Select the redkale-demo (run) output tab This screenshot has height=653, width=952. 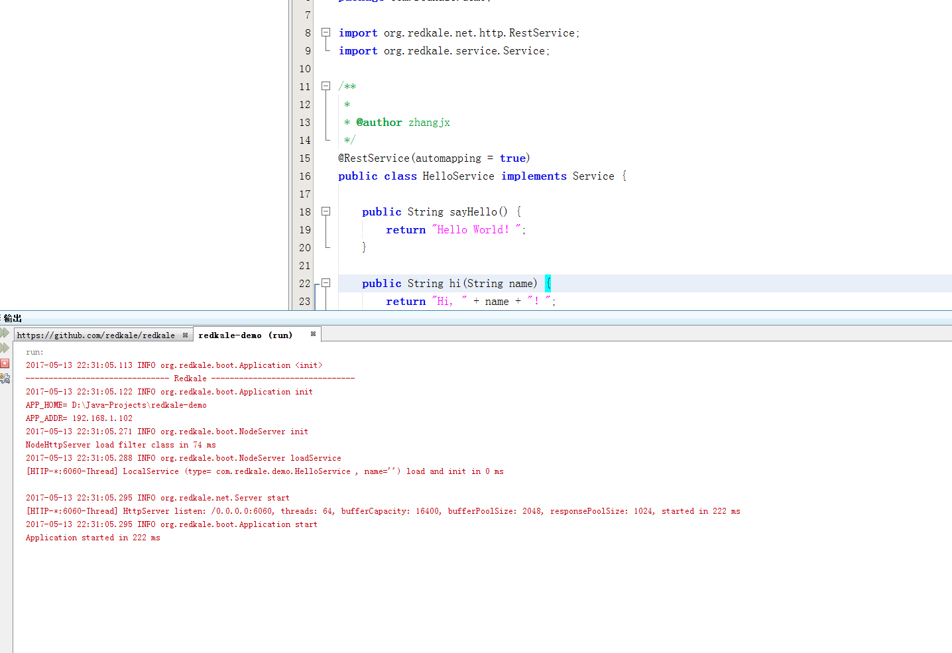point(245,335)
